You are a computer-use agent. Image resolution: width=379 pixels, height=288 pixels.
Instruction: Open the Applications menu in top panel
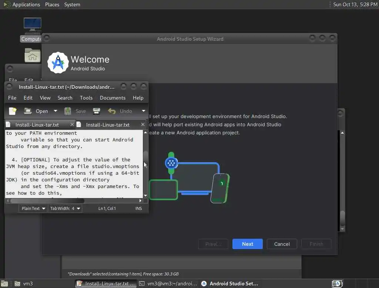pyautogui.click(x=26, y=4)
